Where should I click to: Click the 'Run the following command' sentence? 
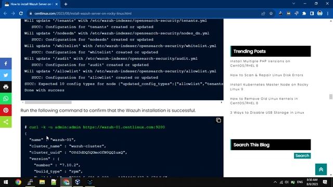tap(108, 111)
